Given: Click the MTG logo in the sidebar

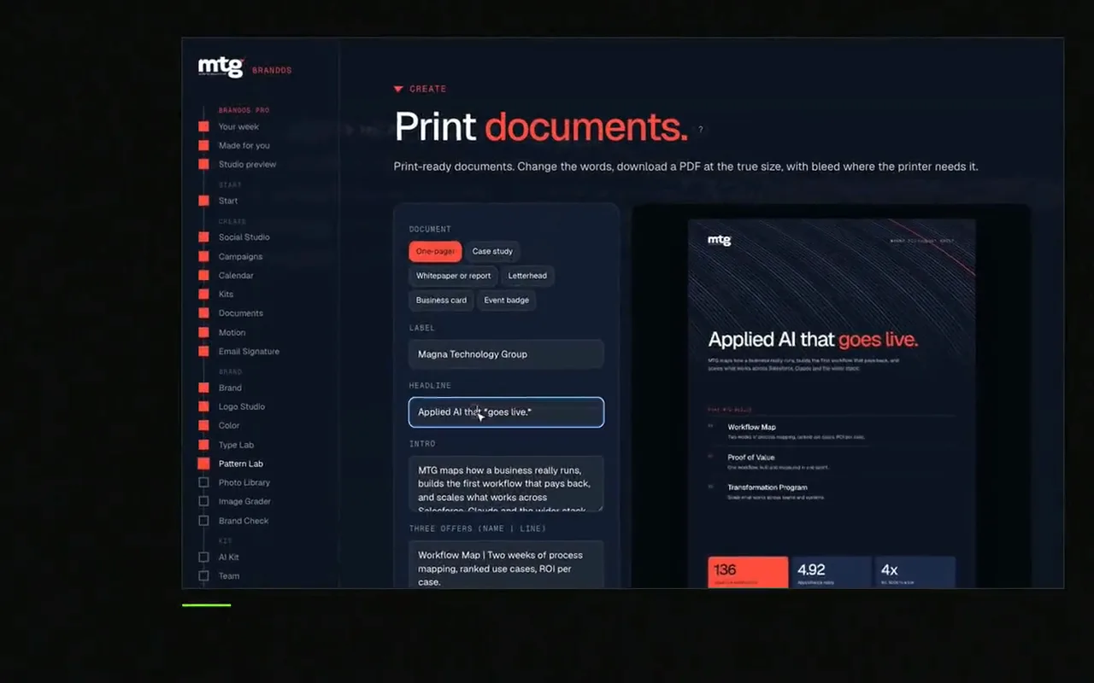Looking at the screenshot, I should tap(221, 67).
